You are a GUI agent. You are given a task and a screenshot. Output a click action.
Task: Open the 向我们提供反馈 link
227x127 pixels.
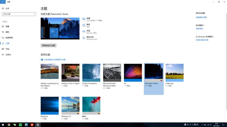(x=202, y=40)
